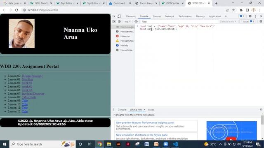Screen dimensions: 264x148
Task: Bookmark this page with star icon
Action: (x=233, y=10)
